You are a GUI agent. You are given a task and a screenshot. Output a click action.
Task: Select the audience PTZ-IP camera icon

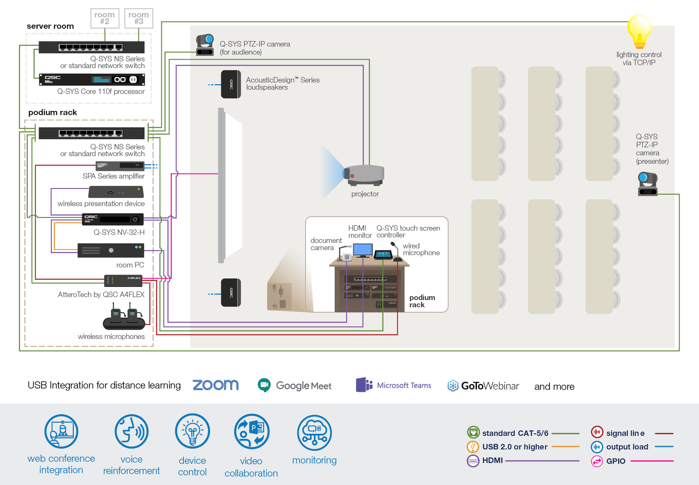click(205, 45)
